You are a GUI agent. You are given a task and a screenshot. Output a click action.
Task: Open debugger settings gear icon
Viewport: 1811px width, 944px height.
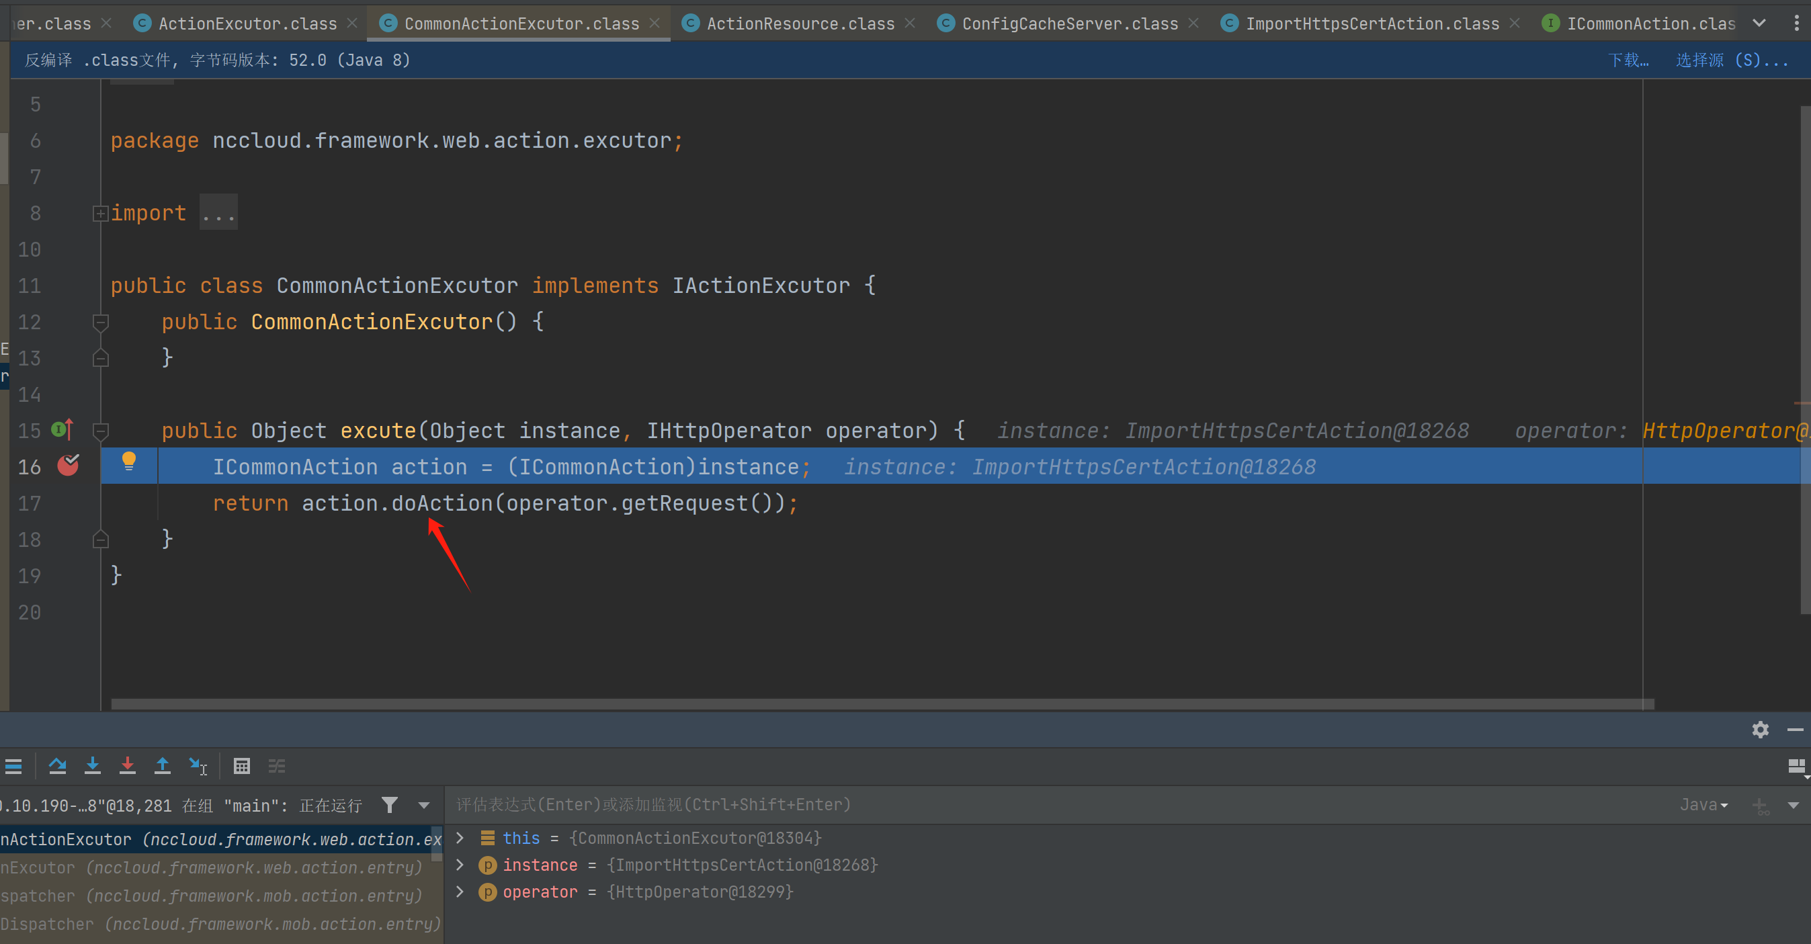tap(1760, 730)
